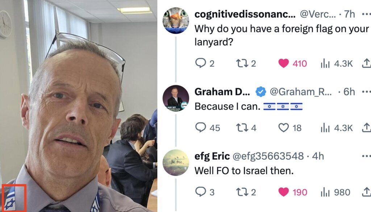The image size is (371, 212).
Task: Visit the @efg35663548 profile handle
Action: 268,156
